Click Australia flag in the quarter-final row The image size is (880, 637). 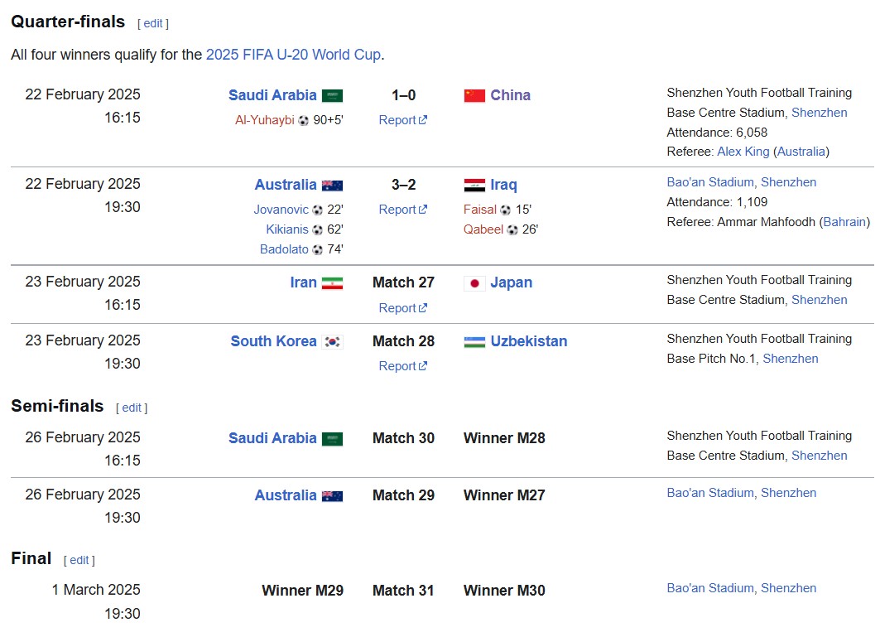(332, 185)
